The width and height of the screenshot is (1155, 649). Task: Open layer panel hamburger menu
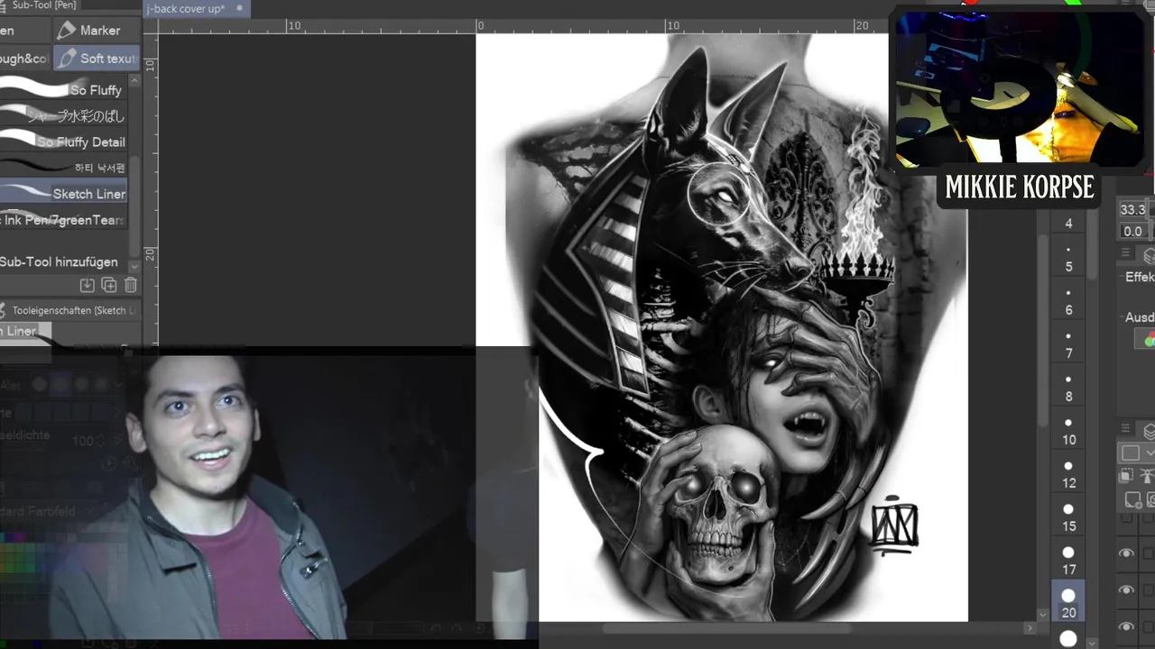1125,430
